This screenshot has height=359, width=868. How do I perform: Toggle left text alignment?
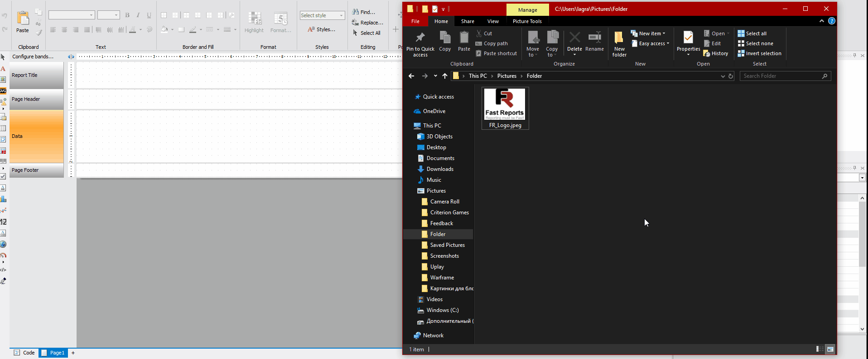pos(53,30)
